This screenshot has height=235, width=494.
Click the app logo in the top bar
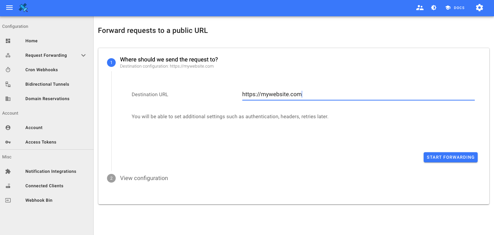[23, 7]
